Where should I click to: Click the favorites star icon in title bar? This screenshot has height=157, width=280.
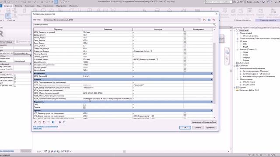click(x=241, y=2)
